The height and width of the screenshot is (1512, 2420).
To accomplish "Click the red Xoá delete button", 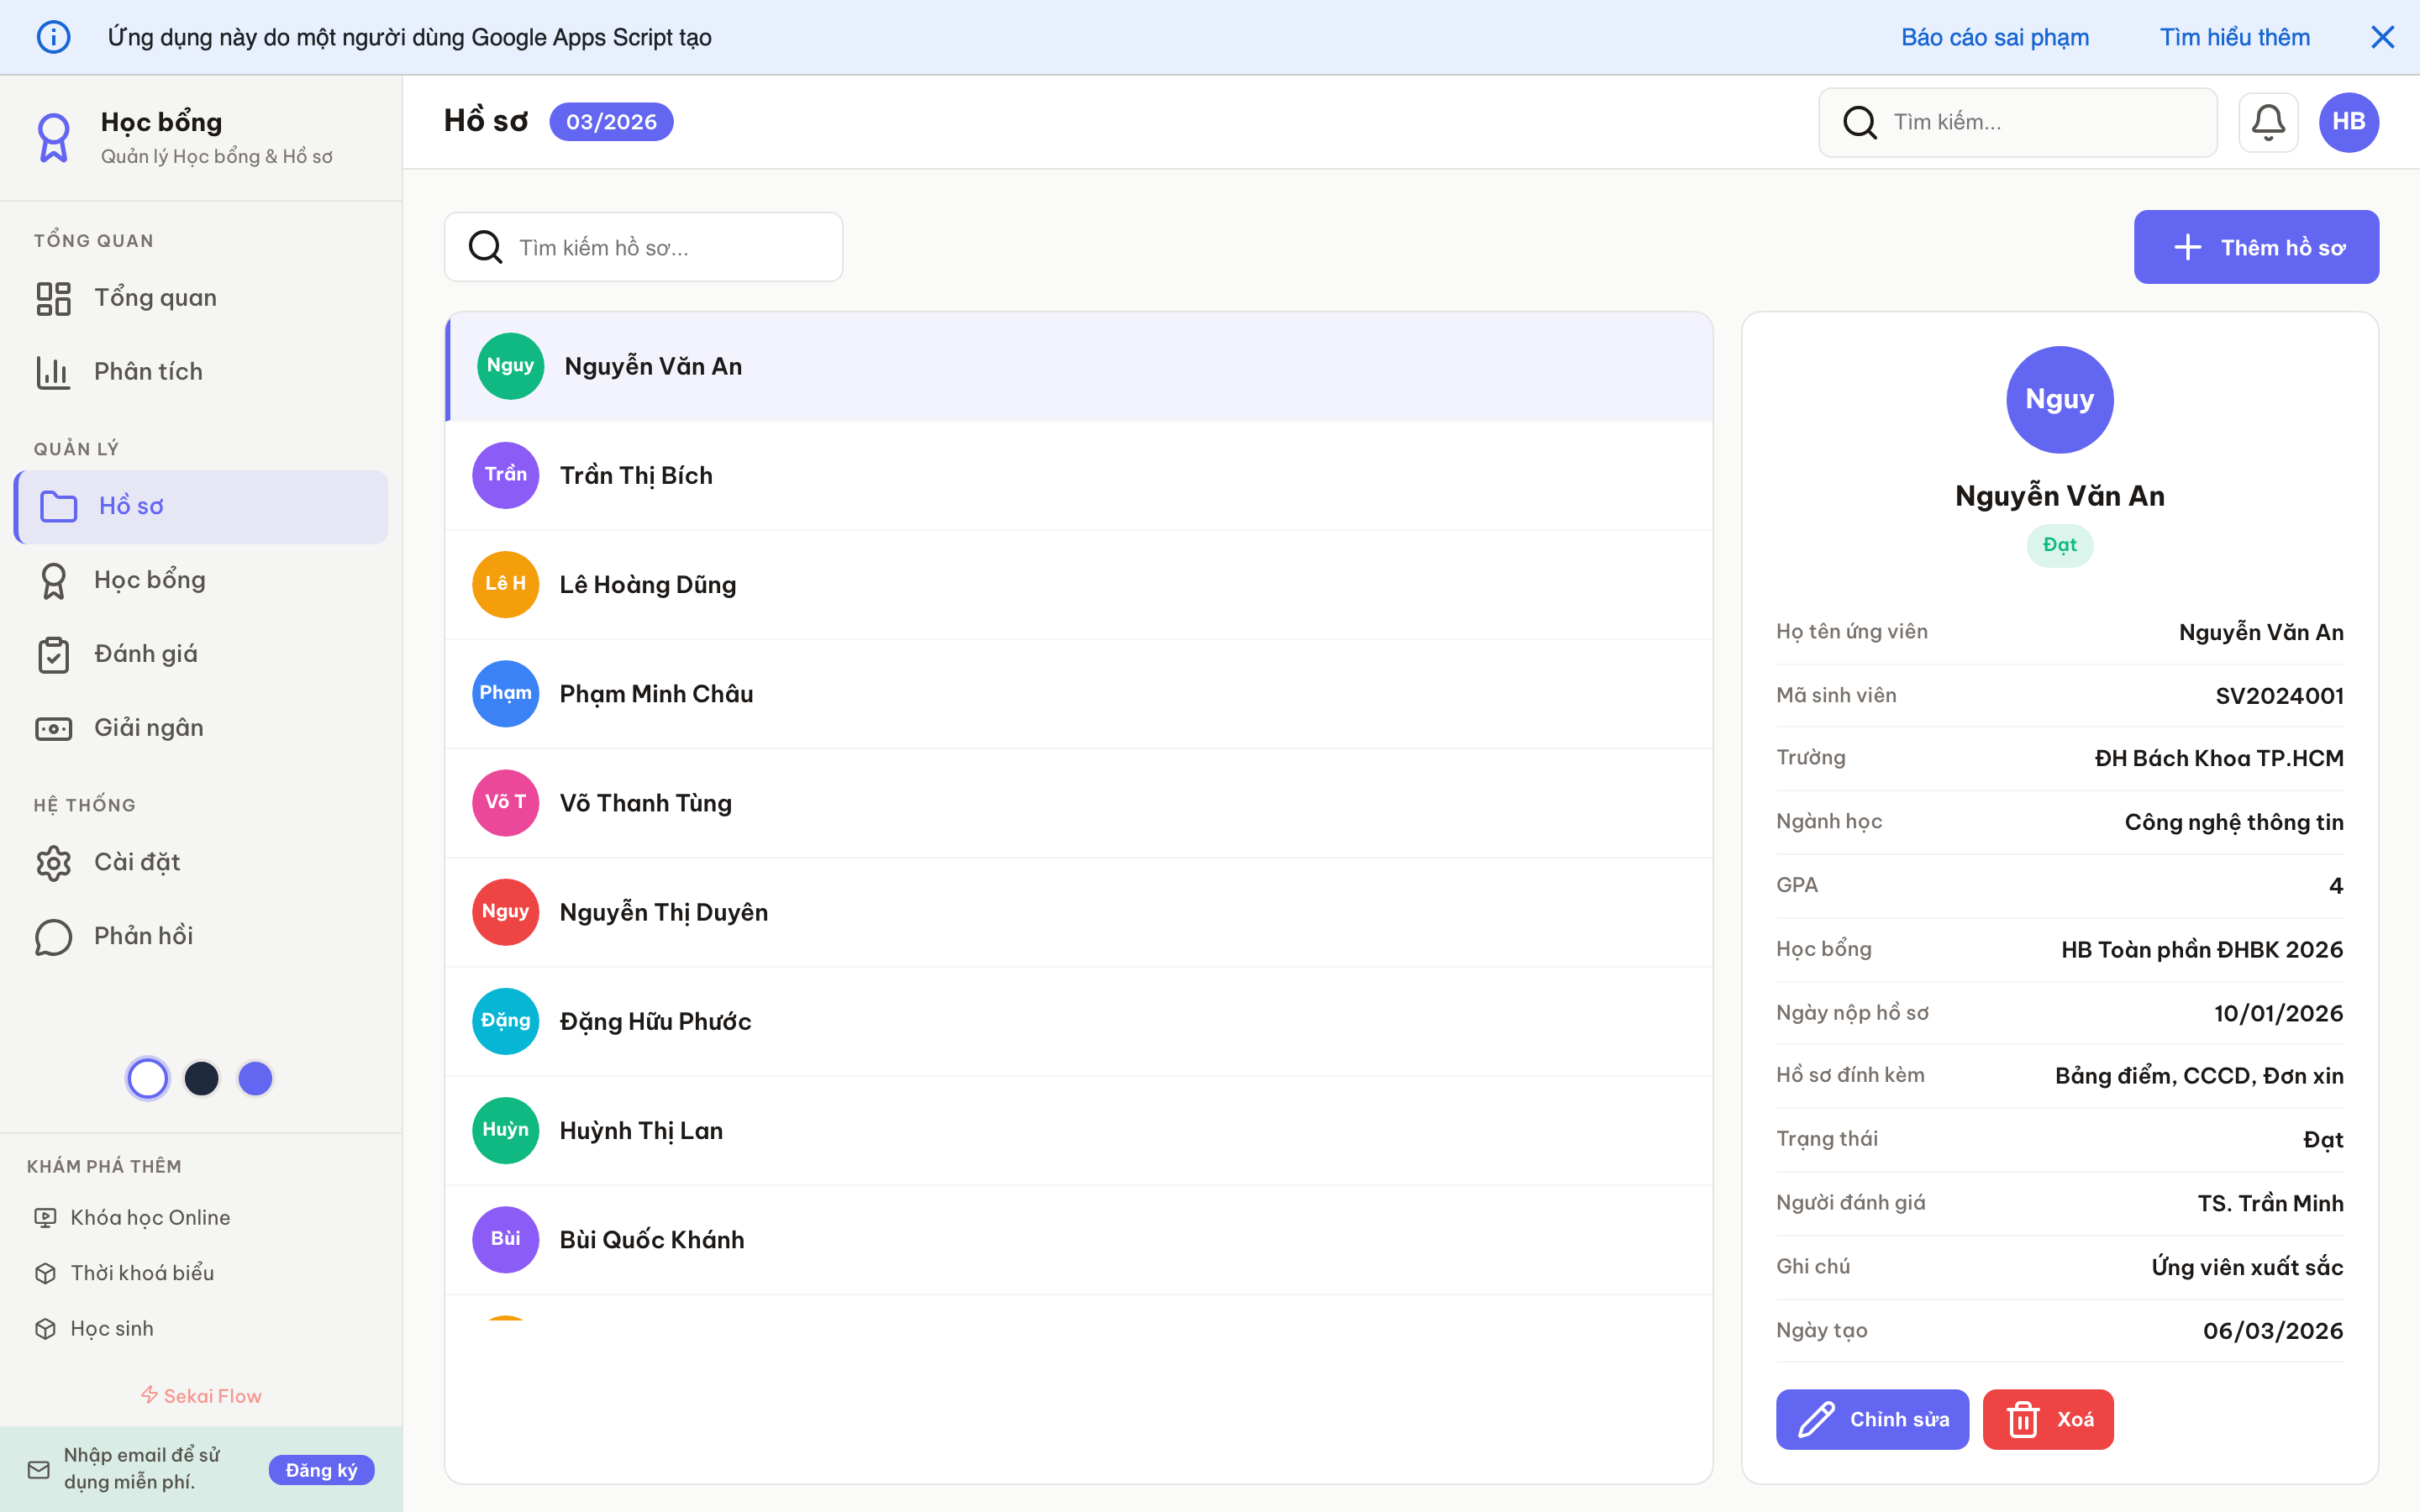I will tap(2047, 1419).
